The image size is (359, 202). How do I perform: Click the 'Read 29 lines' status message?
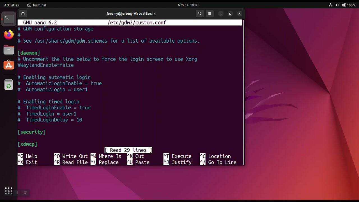tap(128, 150)
